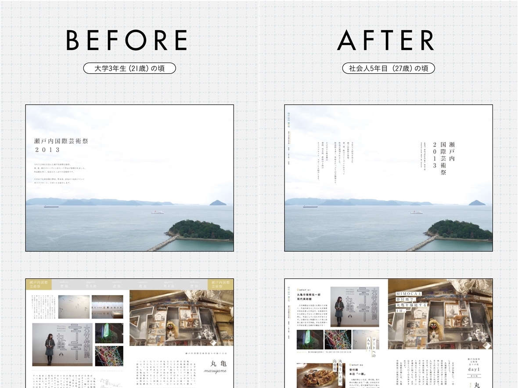
Task: Click the 社会人5年目 (27歳) の頃 pill label
Action: 388,68
